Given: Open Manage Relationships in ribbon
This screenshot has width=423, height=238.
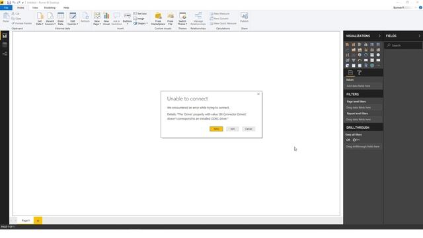Looking at the screenshot, I should 198,19.
